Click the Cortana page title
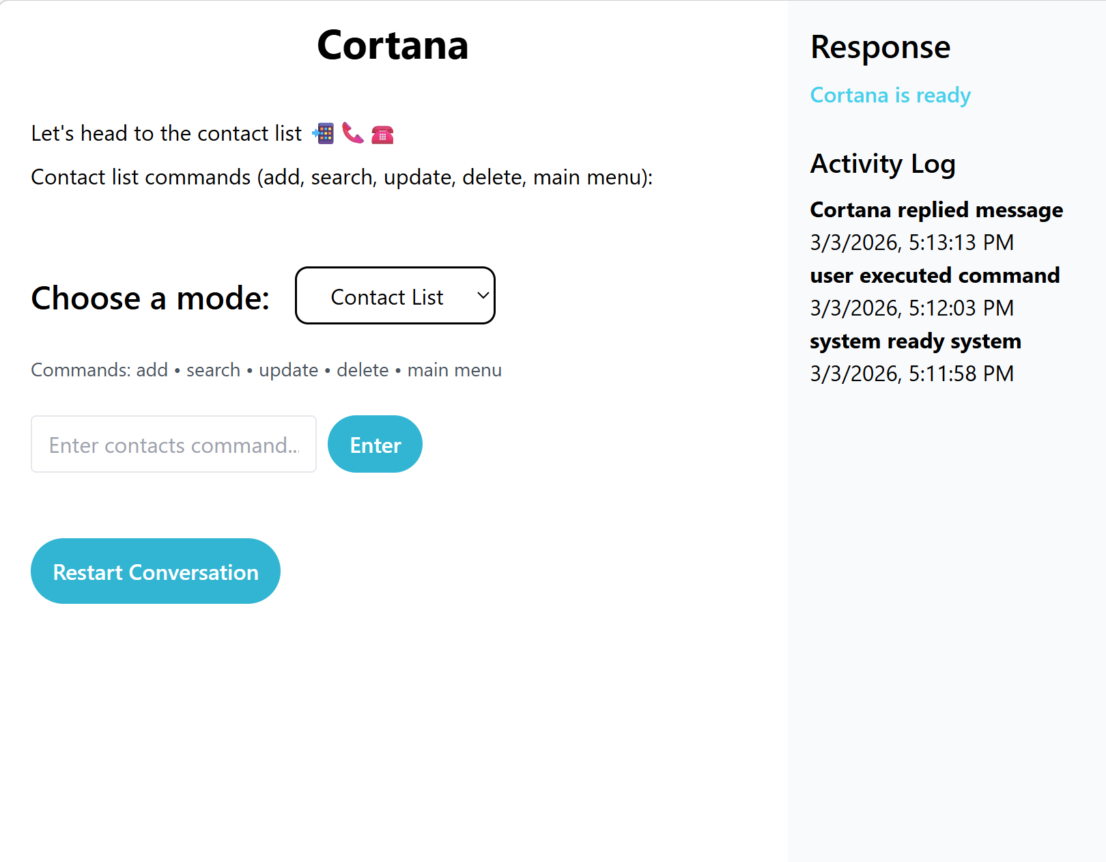 click(x=393, y=46)
